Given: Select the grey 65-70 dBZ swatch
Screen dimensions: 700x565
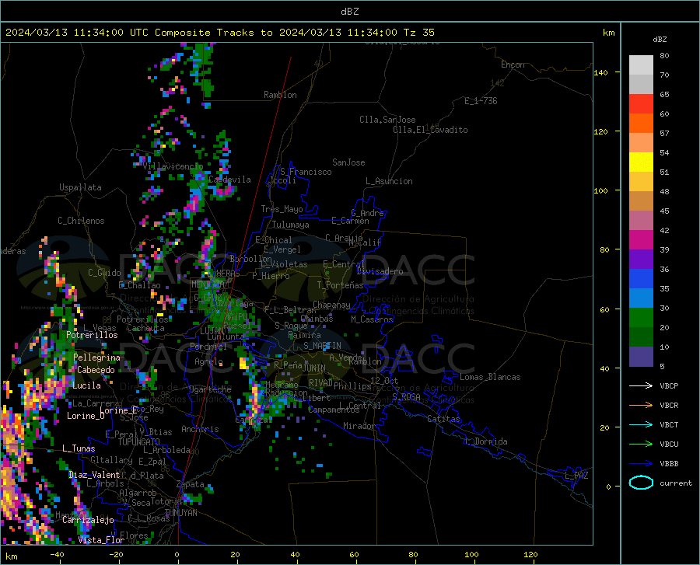Looking at the screenshot, I should coord(641,84).
